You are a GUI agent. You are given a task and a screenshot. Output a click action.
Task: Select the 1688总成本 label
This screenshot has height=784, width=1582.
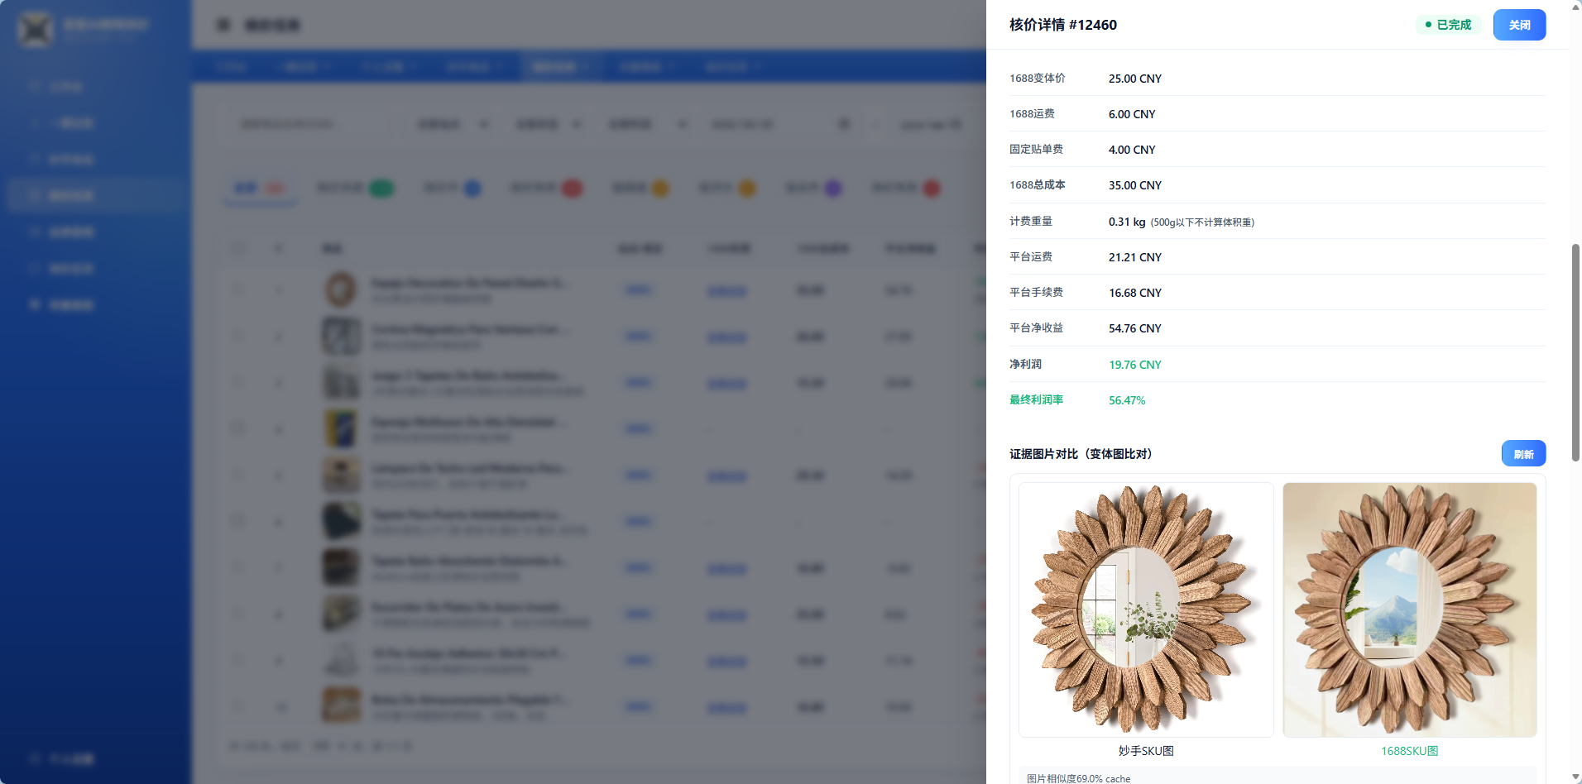[x=1038, y=185]
